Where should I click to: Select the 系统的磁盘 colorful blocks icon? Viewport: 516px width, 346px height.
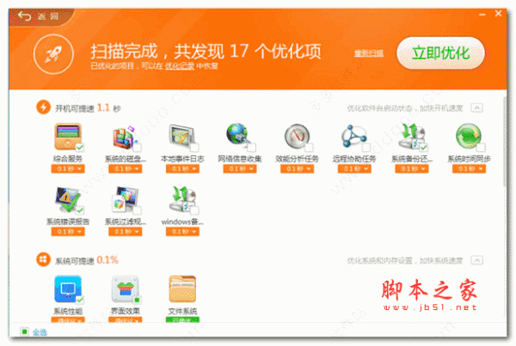(x=125, y=137)
